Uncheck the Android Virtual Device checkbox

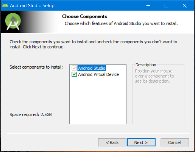pos(74,74)
